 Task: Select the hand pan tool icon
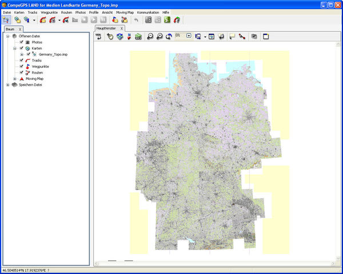click(110, 37)
